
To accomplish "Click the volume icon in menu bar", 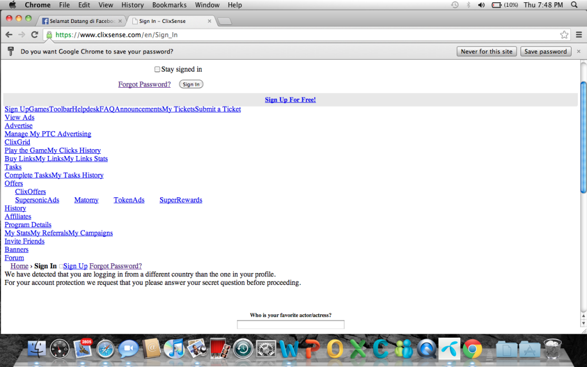I will 482,5.
